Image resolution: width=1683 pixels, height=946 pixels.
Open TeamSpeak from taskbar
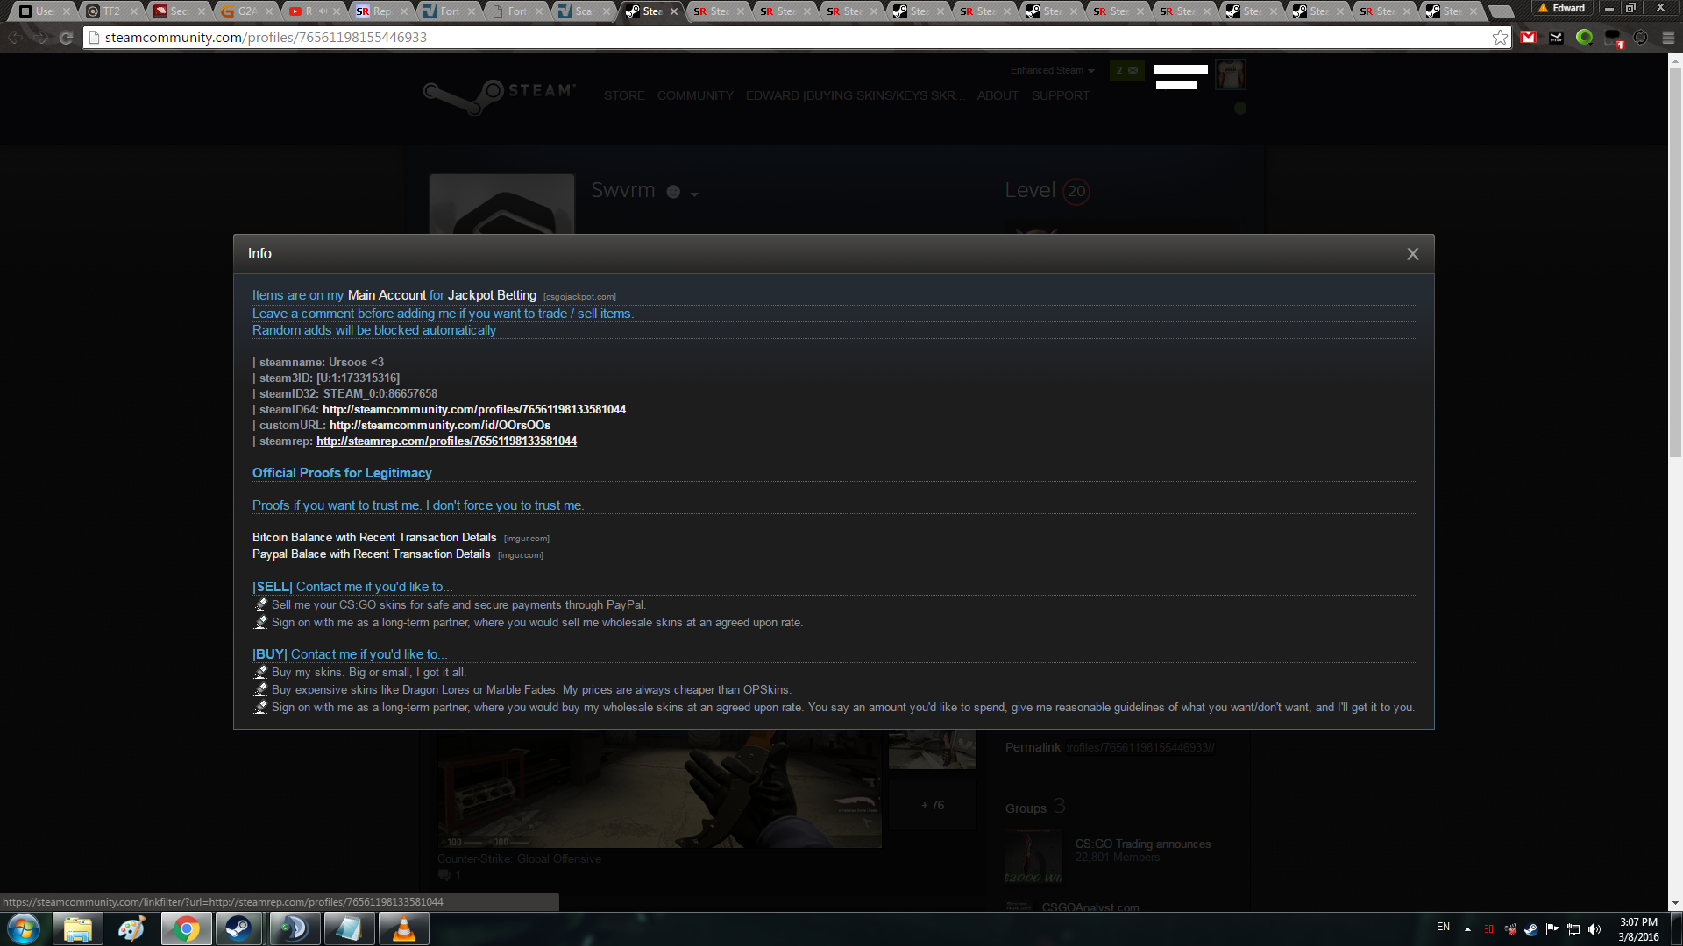pyautogui.click(x=294, y=928)
